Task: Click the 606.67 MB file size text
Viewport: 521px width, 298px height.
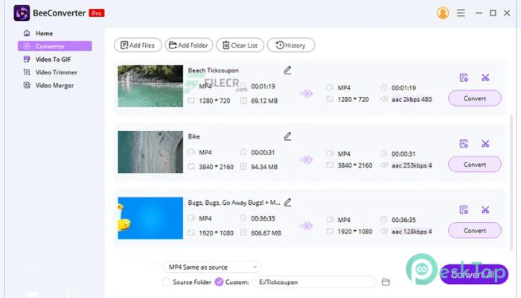Action: point(266,233)
